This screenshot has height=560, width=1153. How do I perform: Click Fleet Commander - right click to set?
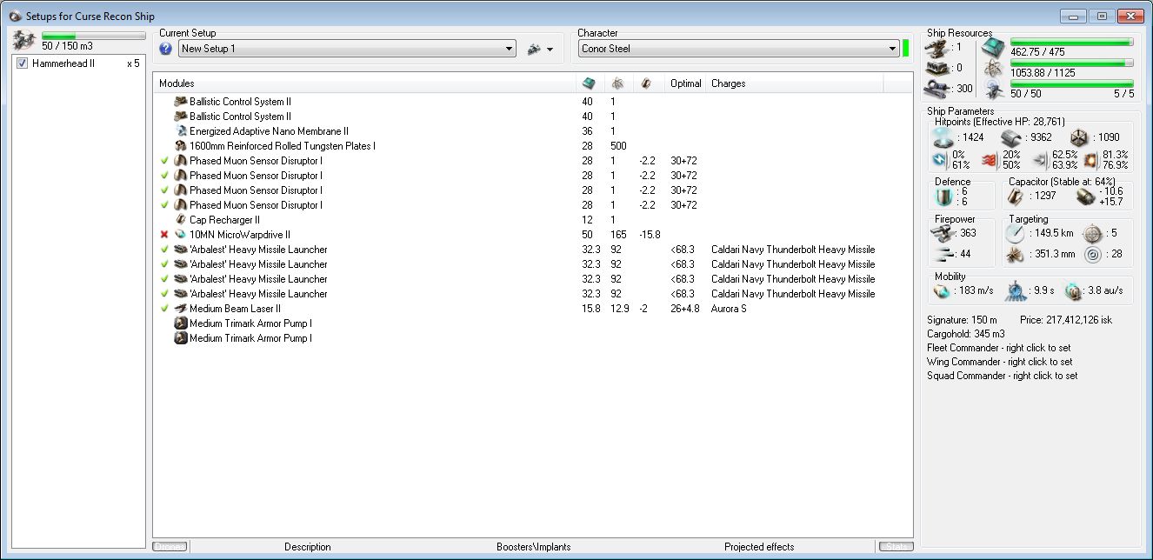pyautogui.click(x=999, y=348)
